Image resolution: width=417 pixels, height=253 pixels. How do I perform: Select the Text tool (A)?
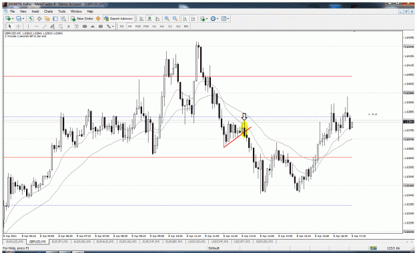(68, 26)
